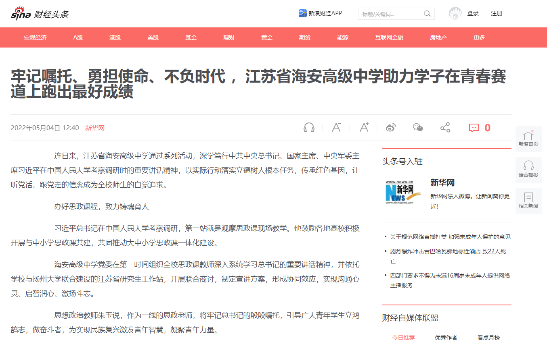Click the headphone listen-to-article icon
547x342 pixels.
(309, 128)
